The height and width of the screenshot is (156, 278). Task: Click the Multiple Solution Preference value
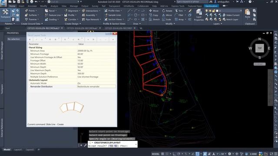(96, 77)
